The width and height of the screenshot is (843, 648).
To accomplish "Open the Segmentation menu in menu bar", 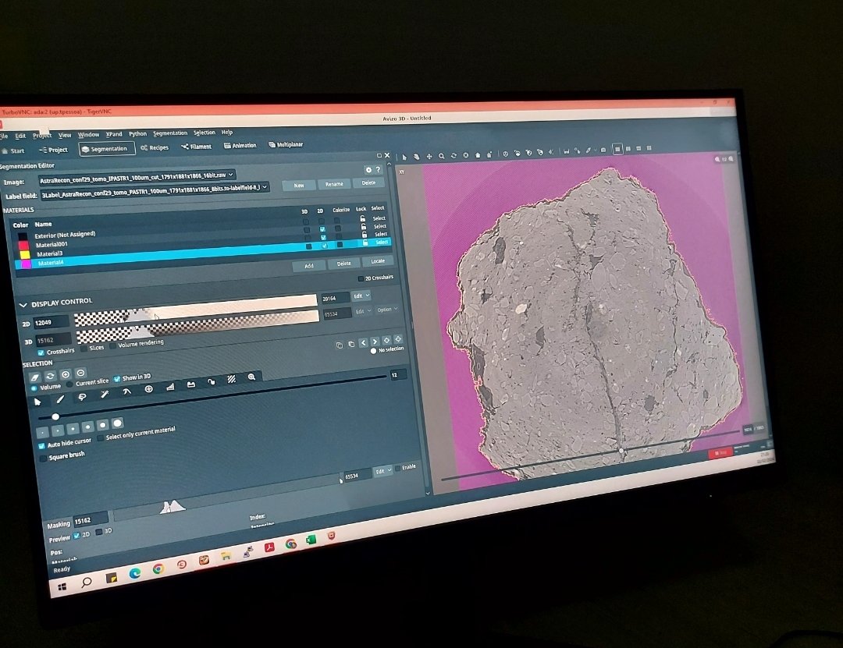I will [x=170, y=133].
